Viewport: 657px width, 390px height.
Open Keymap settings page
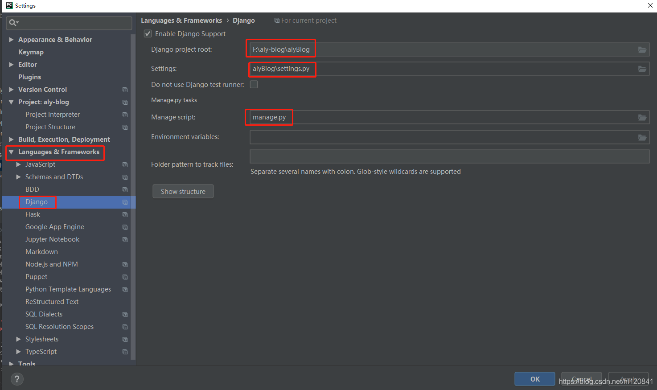point(31,52)
